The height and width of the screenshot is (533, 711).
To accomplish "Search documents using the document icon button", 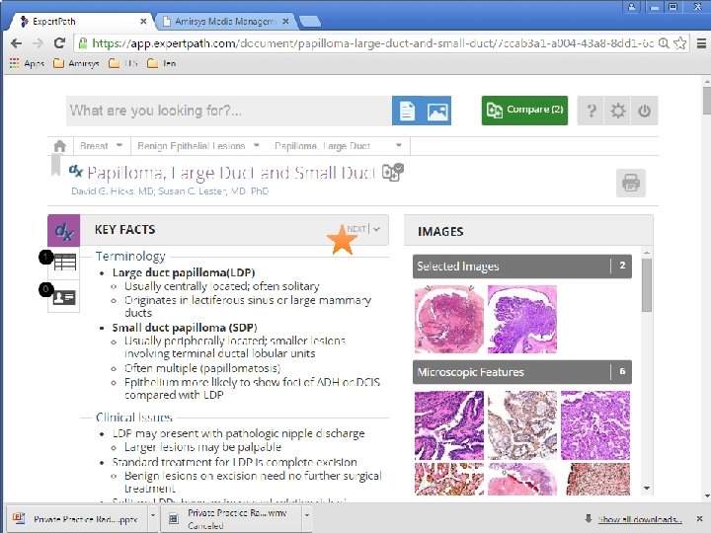I will click(407, 111).
